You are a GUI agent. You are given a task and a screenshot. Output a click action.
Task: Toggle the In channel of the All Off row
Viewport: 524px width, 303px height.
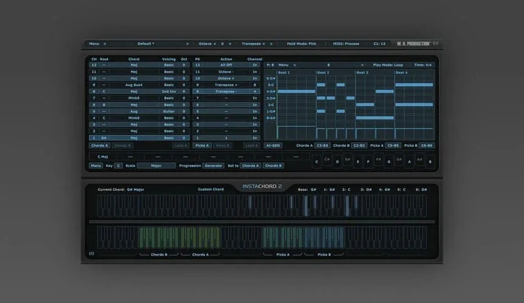pyautogui.click(x=254, y=65)
